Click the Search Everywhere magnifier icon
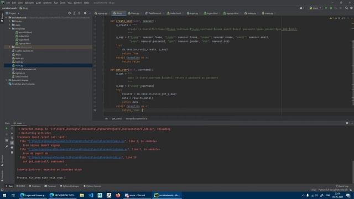 (347, 8)
